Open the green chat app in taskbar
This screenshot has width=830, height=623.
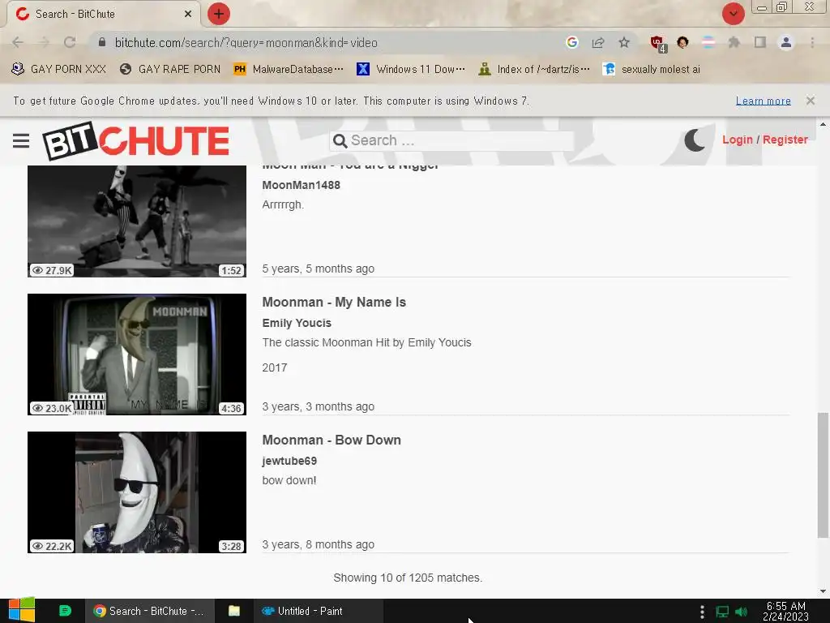(x=65, y=611)
